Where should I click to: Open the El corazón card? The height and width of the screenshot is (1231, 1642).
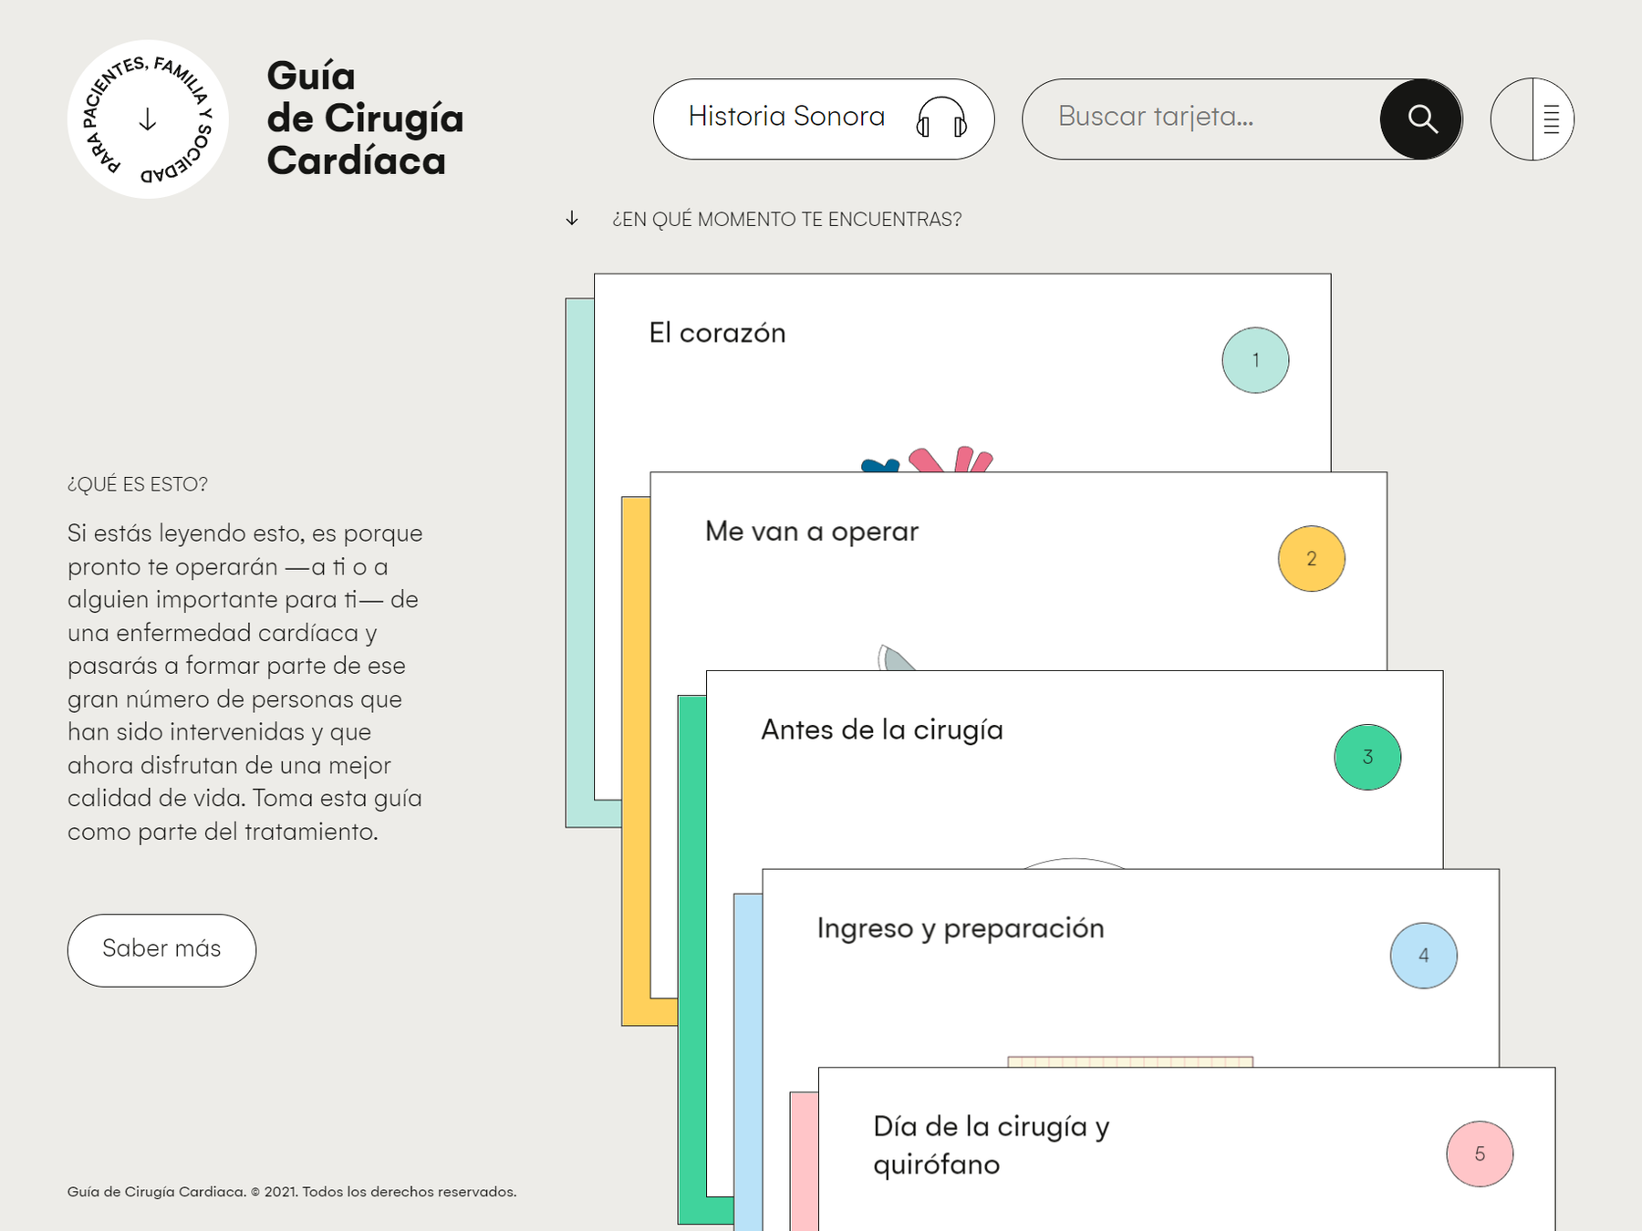click(x=718, y=334)
